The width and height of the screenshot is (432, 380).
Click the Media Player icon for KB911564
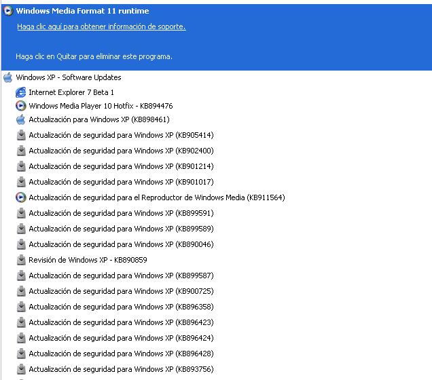pos(21,197)
